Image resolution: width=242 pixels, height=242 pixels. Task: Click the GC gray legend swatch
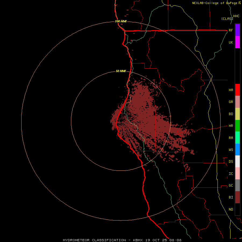pyautogui.click(x=237, y=185)
